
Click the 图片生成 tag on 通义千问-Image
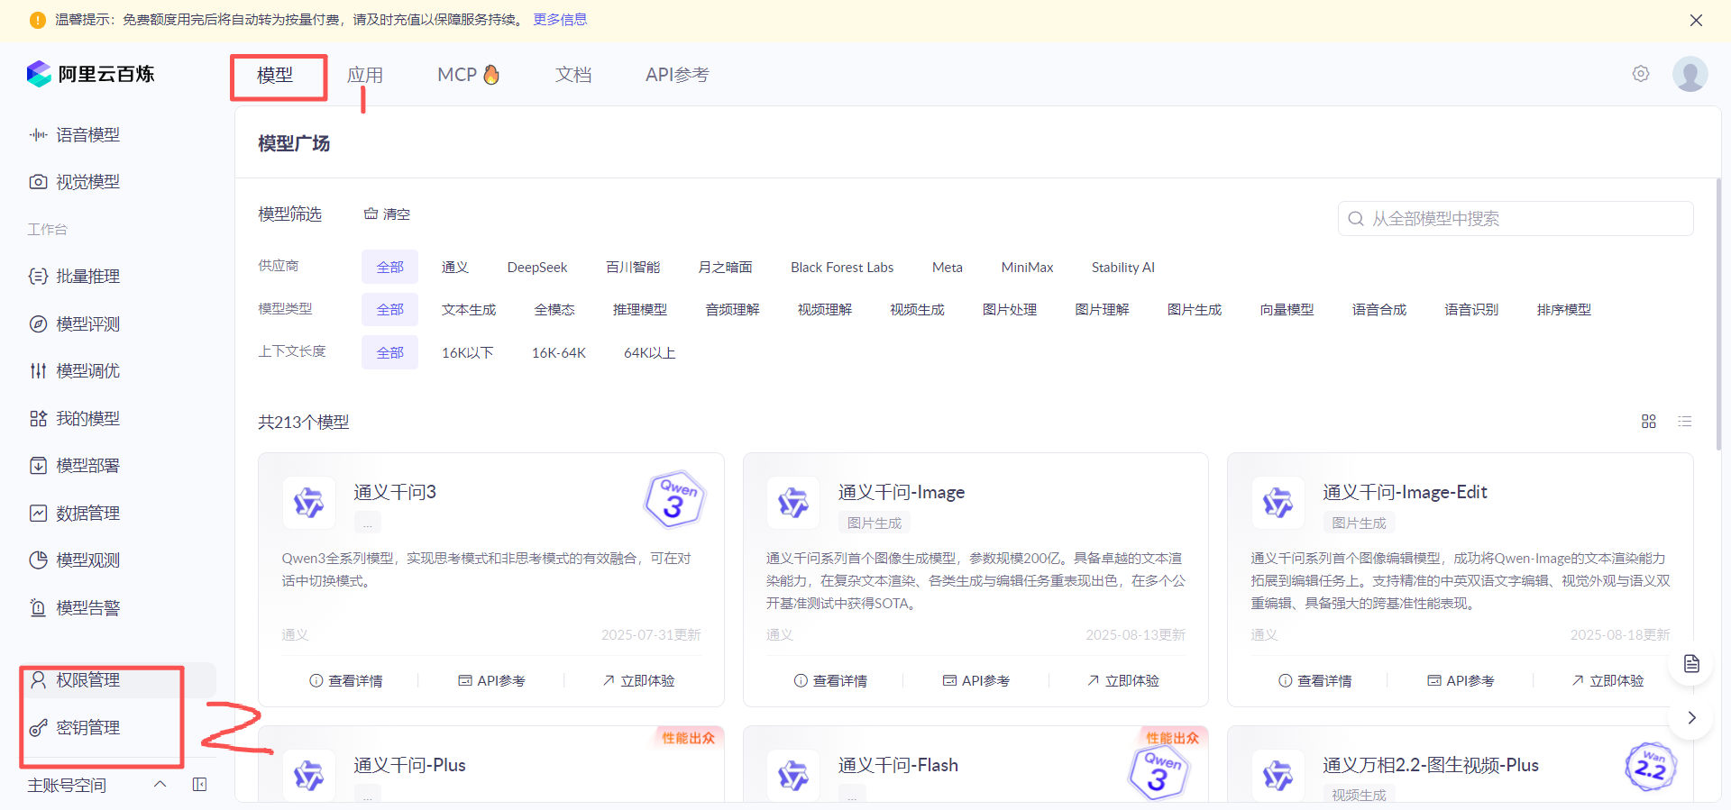coord(875,523)
